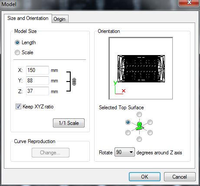Switch to the Origin tab
Viewport: 200px width, 186px height.
59,19
